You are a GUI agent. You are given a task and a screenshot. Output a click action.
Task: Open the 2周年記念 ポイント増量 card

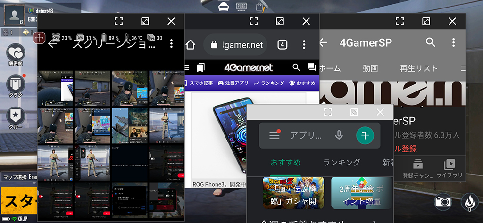(362, 193)
